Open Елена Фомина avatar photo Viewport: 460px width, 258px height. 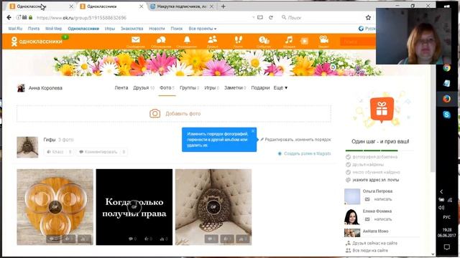click(x=352, y=216)
